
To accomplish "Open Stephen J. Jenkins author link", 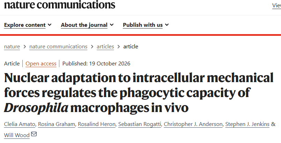I will [x=247, y=124].
